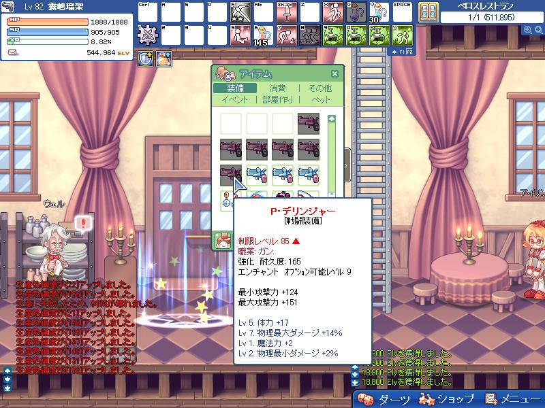Viewport: 545px width, 408px height.
Task: Click the inventory scrollbar track
Action: [x=332, y=156]
